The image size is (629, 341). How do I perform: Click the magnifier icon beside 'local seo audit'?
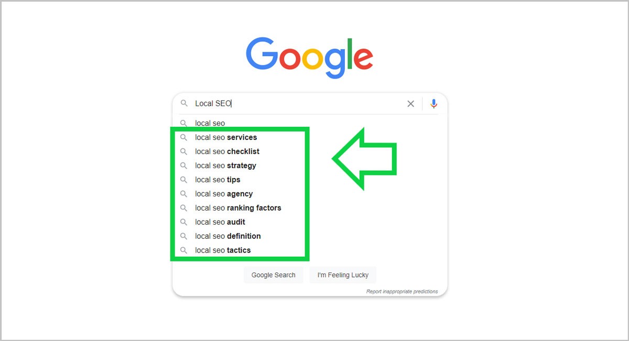[x=184, y=222]
